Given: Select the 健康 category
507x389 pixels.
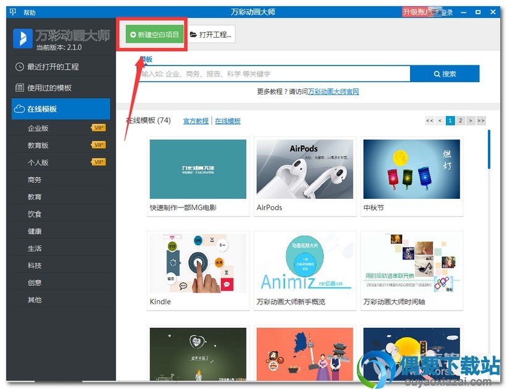Looking at the screenshot, I should click(35, 231).
